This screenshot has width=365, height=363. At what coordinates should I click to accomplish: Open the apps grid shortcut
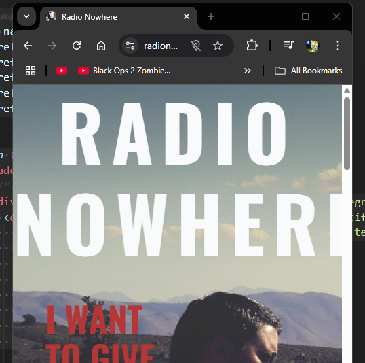point(31,71)
